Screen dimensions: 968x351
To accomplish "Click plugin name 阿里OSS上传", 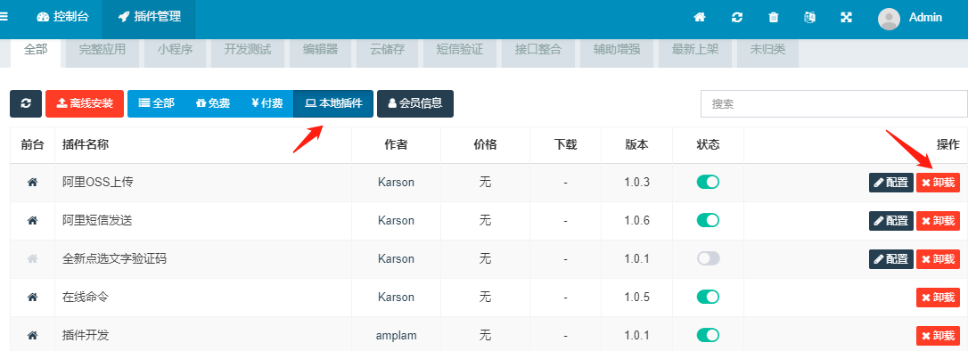I will click(97, 182).
